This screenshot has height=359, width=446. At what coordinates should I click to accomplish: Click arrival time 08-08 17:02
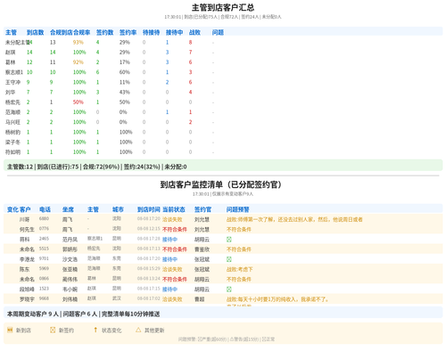click(149, 298)
